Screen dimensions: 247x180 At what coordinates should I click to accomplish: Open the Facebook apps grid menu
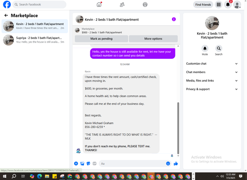click(x=218, y=4)
